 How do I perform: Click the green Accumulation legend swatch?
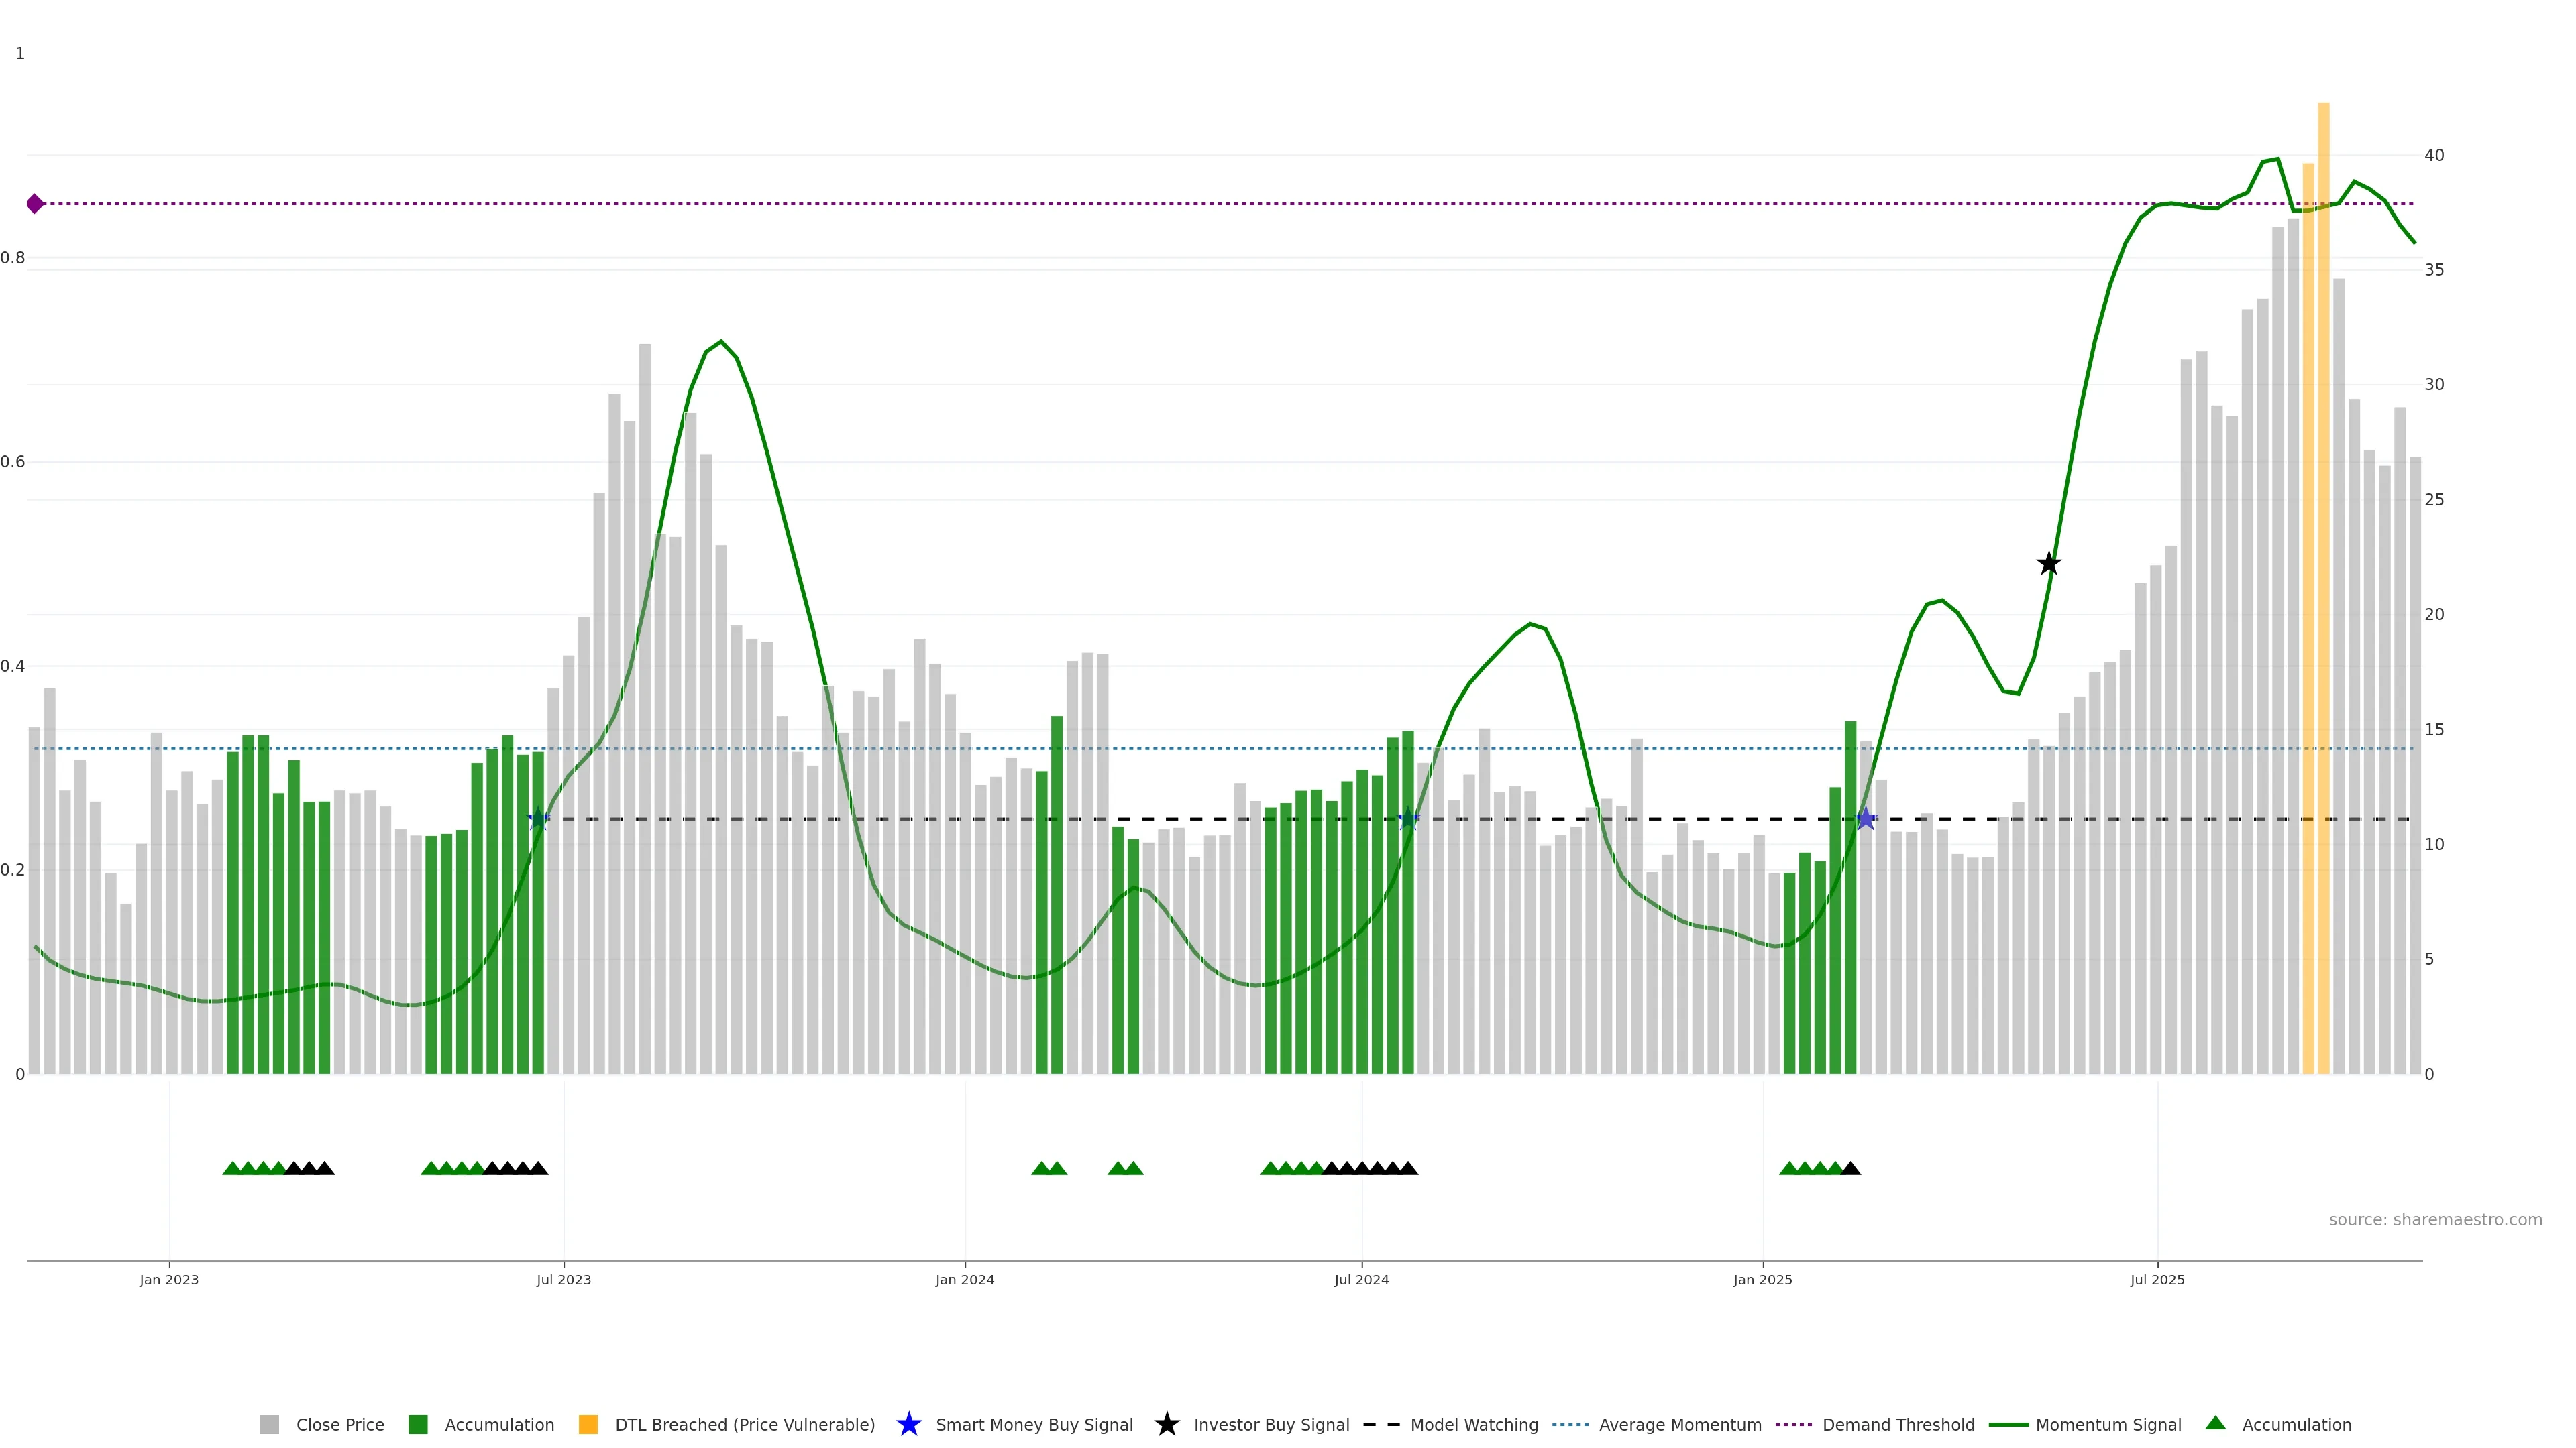tap(418, 1425)
